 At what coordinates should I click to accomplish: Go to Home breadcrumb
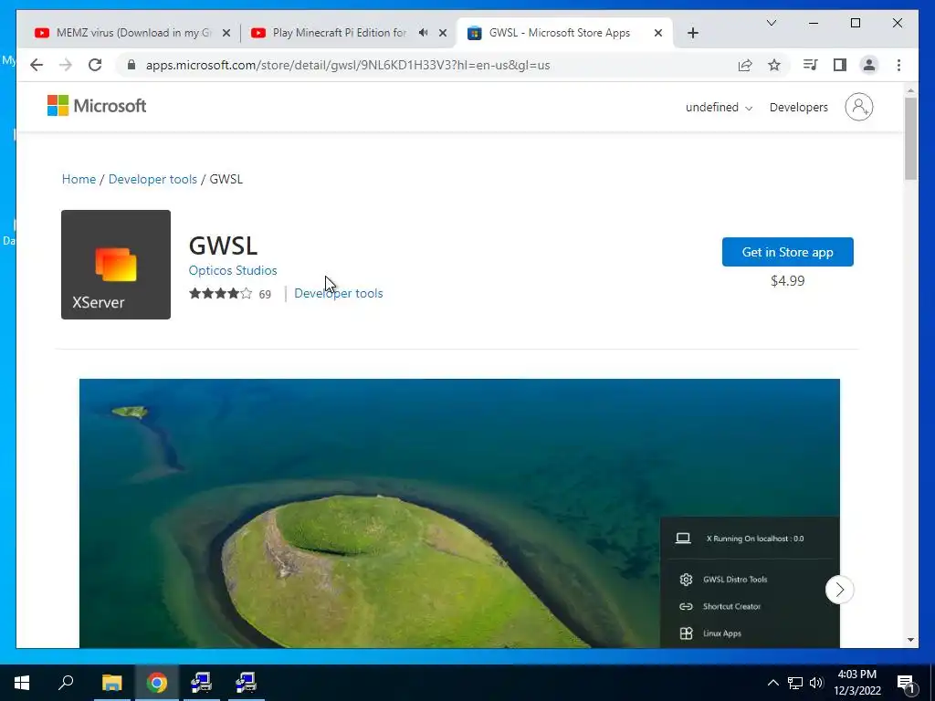[x=79, y=179]
